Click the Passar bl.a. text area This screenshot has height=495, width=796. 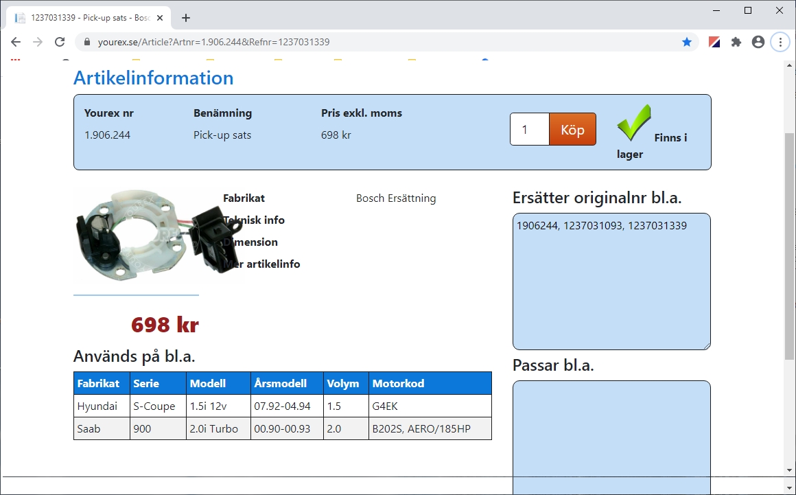[x=611, y=433]
